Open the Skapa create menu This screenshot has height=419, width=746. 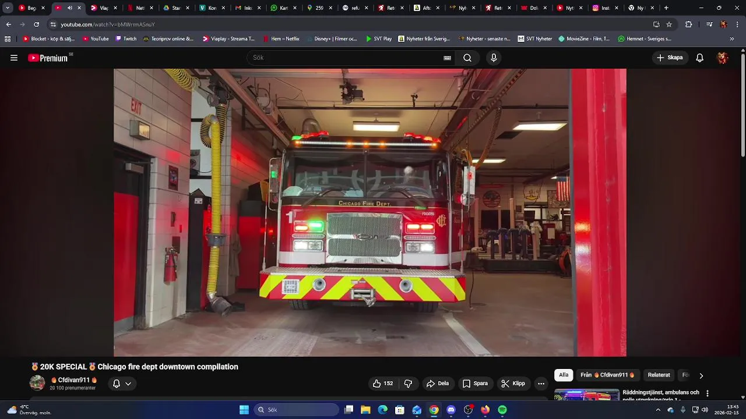tap(670, 58)
